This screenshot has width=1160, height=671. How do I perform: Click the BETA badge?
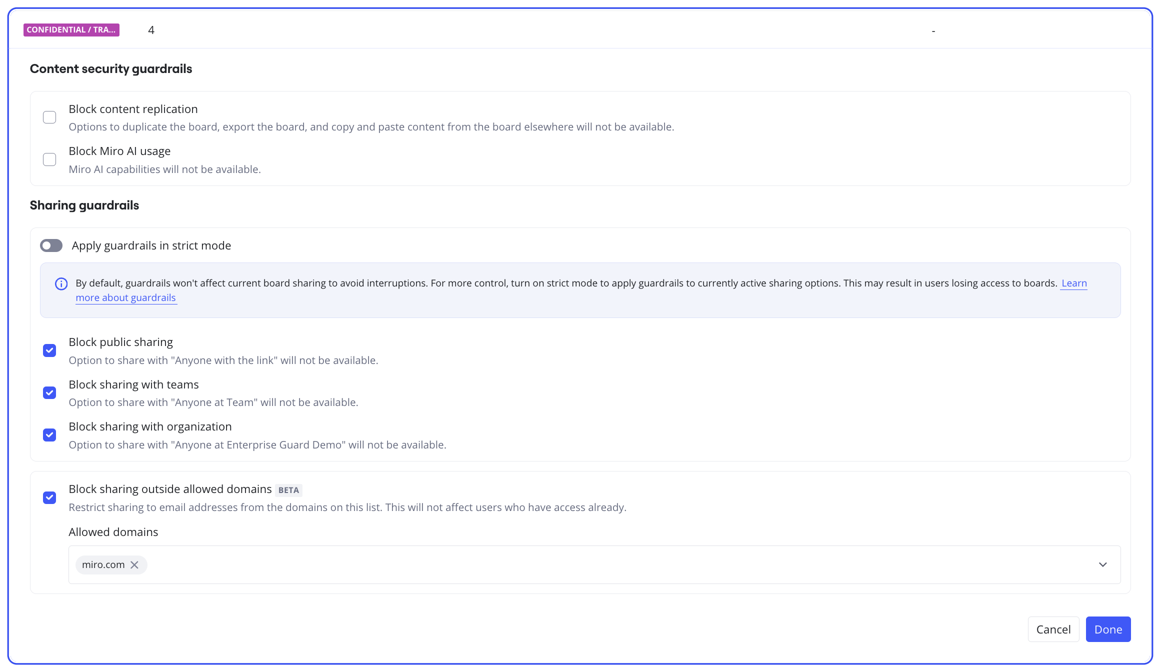pos(288,490)
